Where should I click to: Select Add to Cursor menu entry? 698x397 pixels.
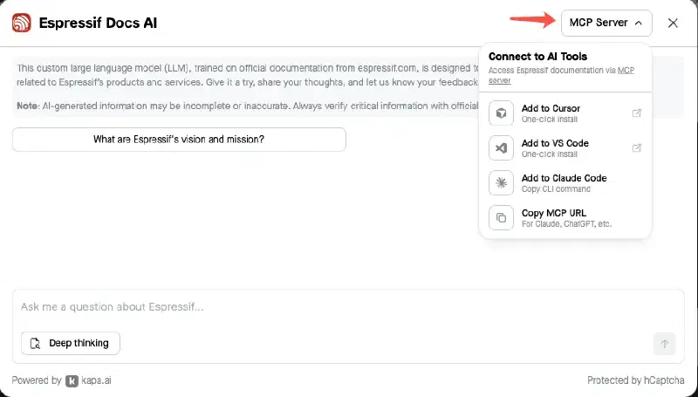pos(565,113)
